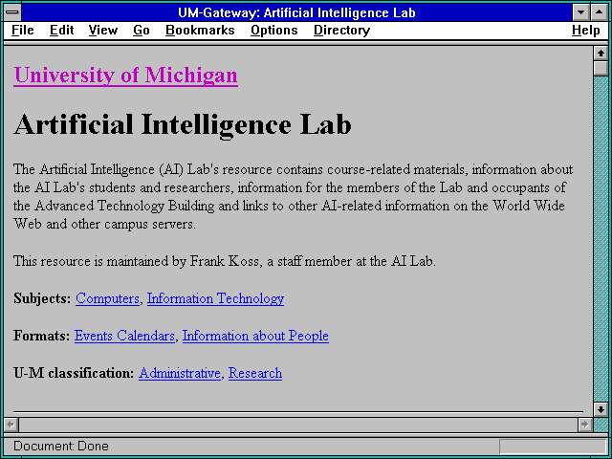Image resolution: width=612 pixels, height=459 pixels.
Task: Open the Events Calendars format link
Action: pos(124,336)
